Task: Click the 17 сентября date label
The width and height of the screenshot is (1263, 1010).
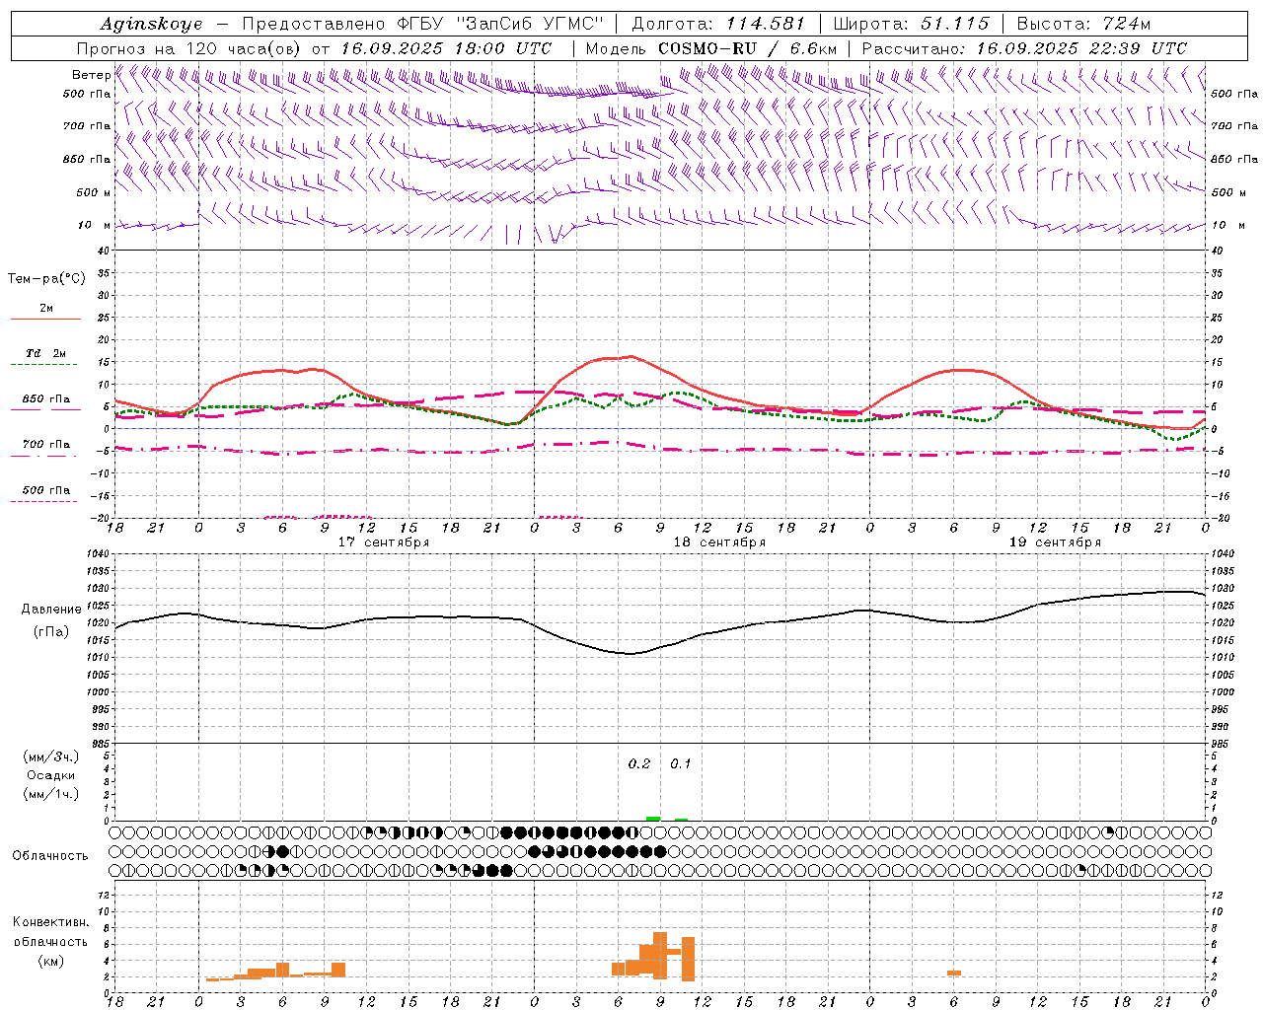Action: point(383,542)
